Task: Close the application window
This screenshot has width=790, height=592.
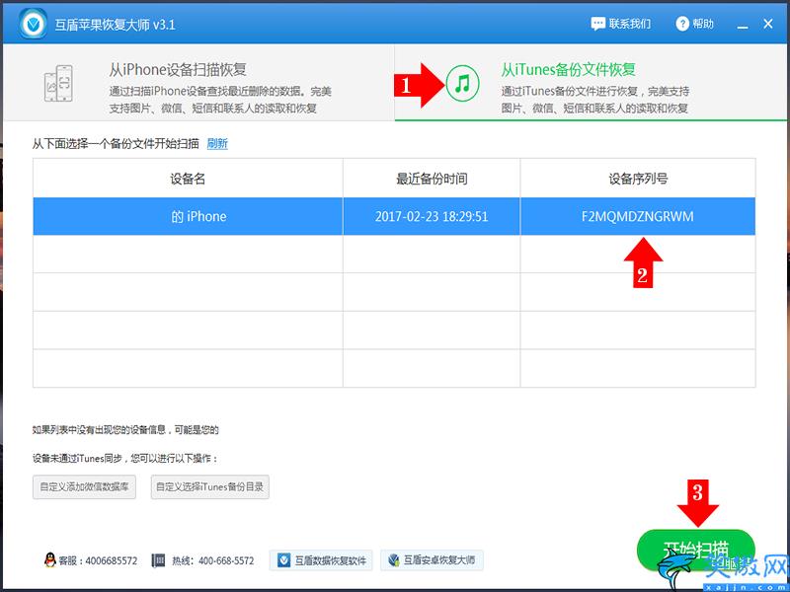Action: pos(768,24)
